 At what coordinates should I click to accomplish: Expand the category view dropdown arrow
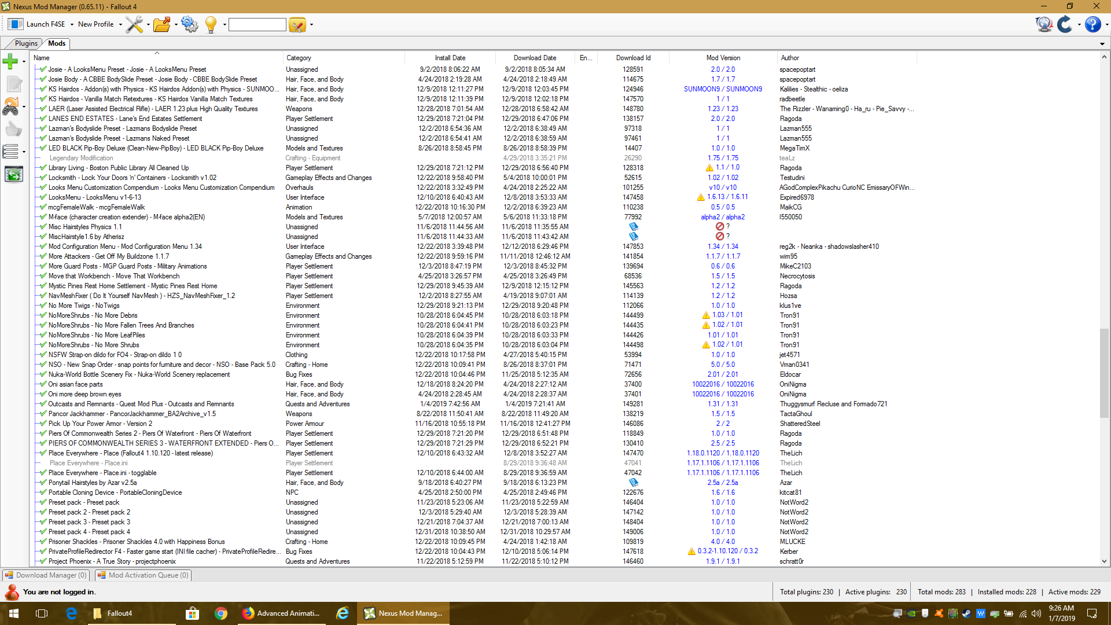click(24, 152)
